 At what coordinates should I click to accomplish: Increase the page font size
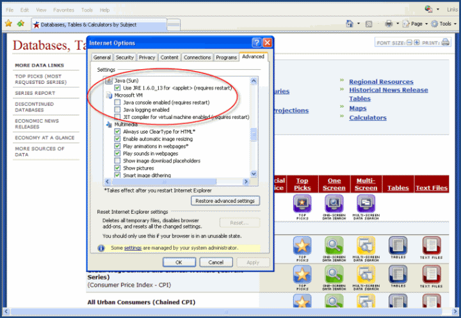point(417,43)
